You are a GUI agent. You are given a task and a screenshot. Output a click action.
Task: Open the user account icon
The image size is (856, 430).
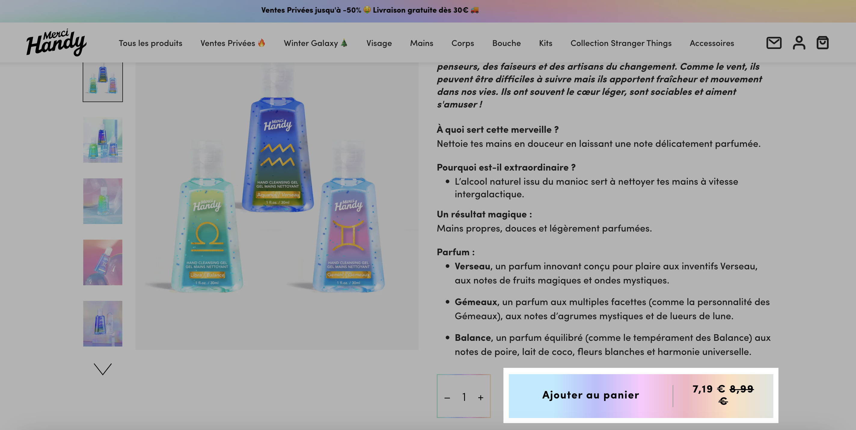(799, 43)
